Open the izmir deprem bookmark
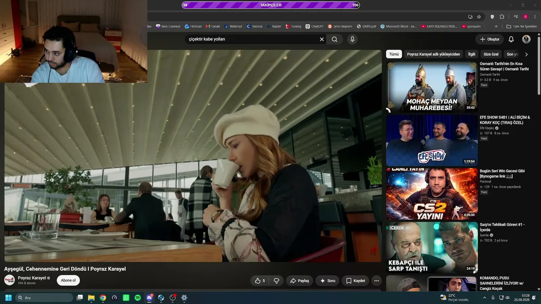Viewport: 541px width, 304px height. tap(340, 26)
